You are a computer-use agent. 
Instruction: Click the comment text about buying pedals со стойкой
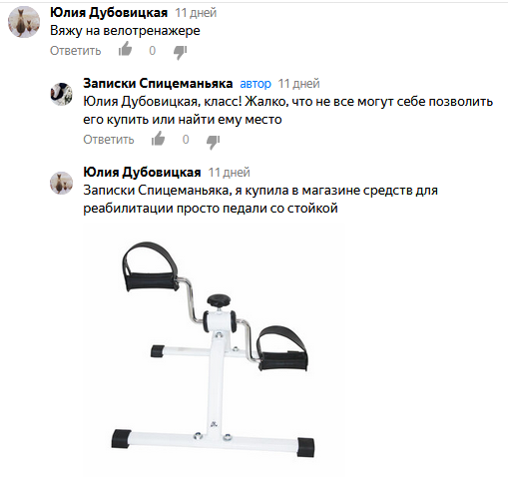260,200
